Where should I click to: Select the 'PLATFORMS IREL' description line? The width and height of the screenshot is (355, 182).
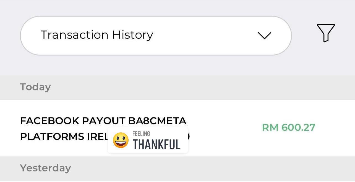coord(64,137)
